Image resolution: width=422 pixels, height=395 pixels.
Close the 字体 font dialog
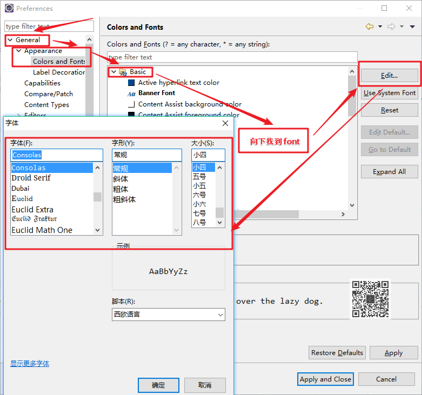coord(225,123)
